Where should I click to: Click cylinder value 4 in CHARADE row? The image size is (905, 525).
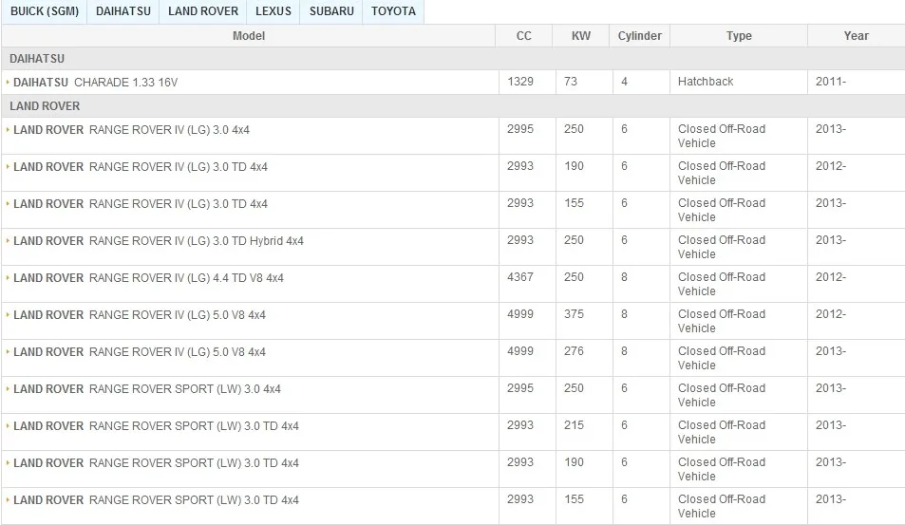click(624, 82)
